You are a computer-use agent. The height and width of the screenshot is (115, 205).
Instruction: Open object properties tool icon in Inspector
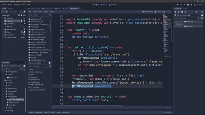(202, 18)
